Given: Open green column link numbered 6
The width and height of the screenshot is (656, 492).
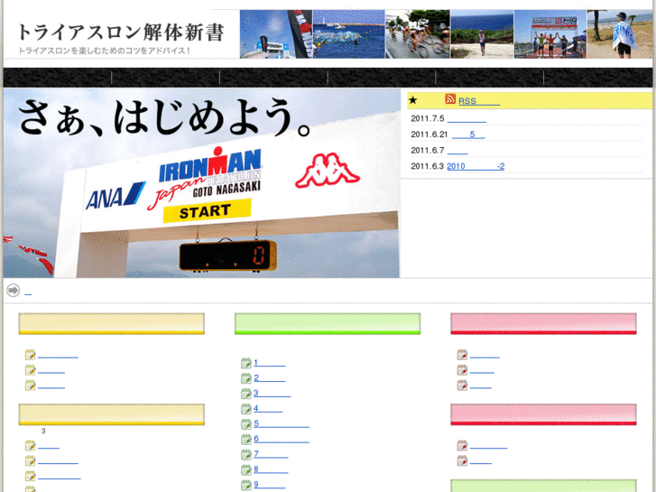Looking at the screenshot, I should pos(282,439).
